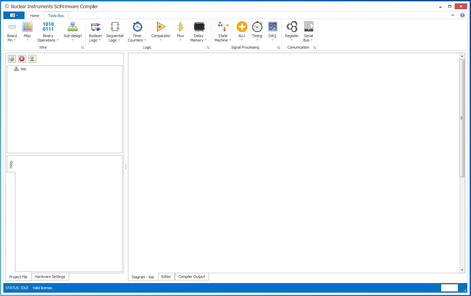Switch to the Home ribbon tab
471x296 pixels.
pos(34,16)
